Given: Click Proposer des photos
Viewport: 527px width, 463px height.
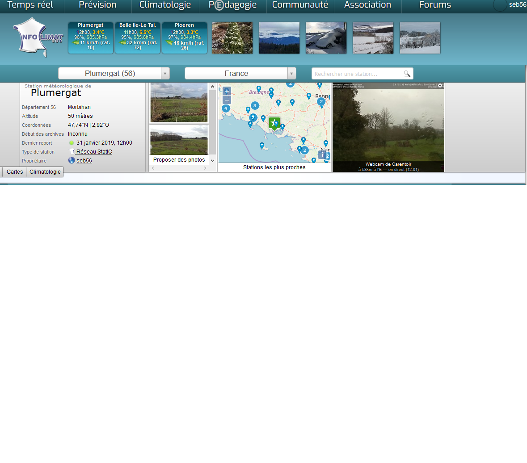Looking at the screenshot, I should point(179,160).
